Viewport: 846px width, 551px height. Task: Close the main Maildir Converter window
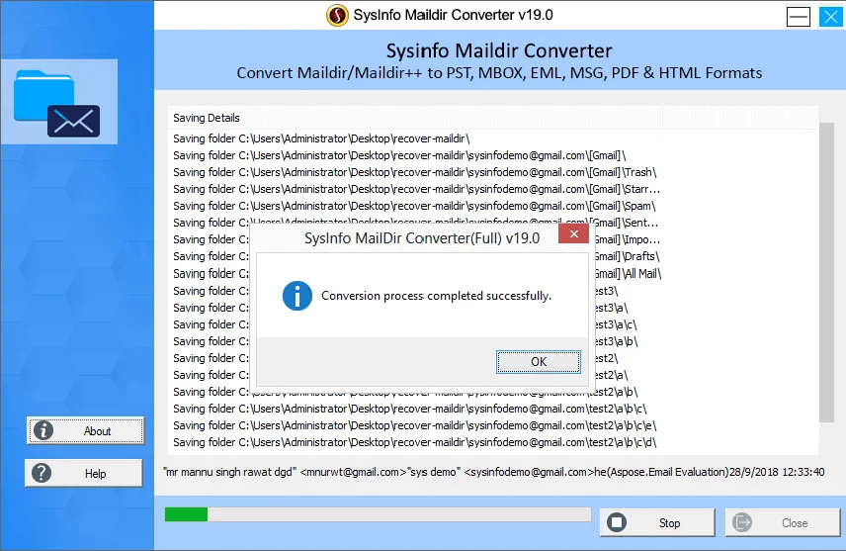830,16
